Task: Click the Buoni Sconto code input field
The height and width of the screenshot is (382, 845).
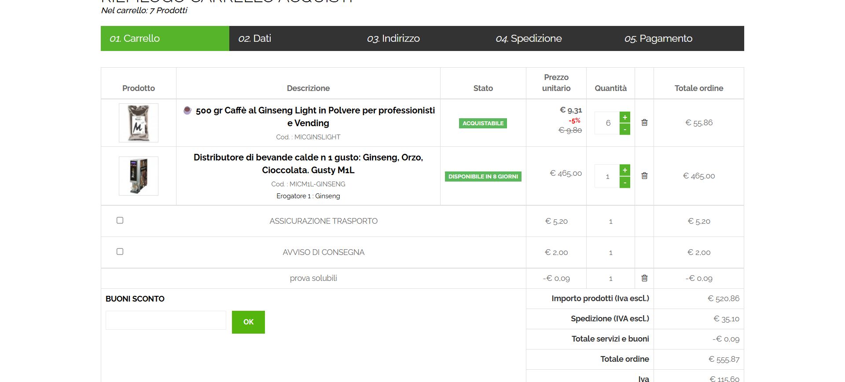Action: point(166,320)
